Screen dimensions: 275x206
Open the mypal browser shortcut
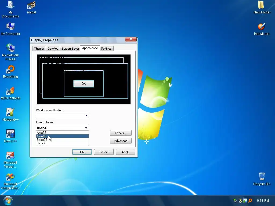point(31,8)
